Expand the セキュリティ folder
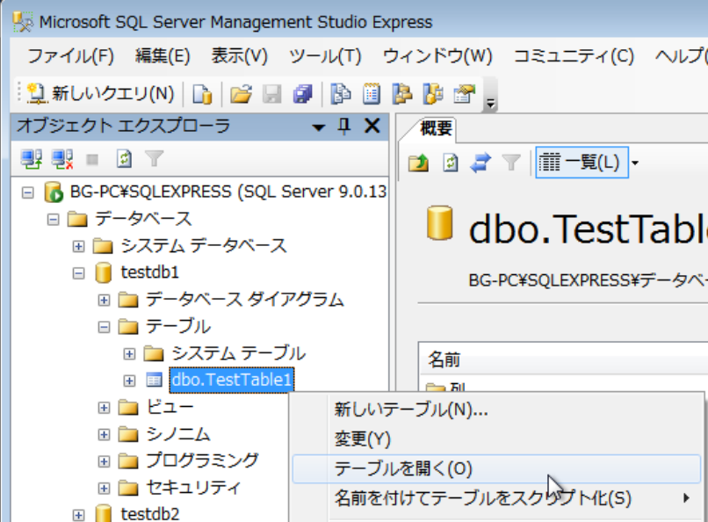 pyautogui.click(x=104, y=488)
